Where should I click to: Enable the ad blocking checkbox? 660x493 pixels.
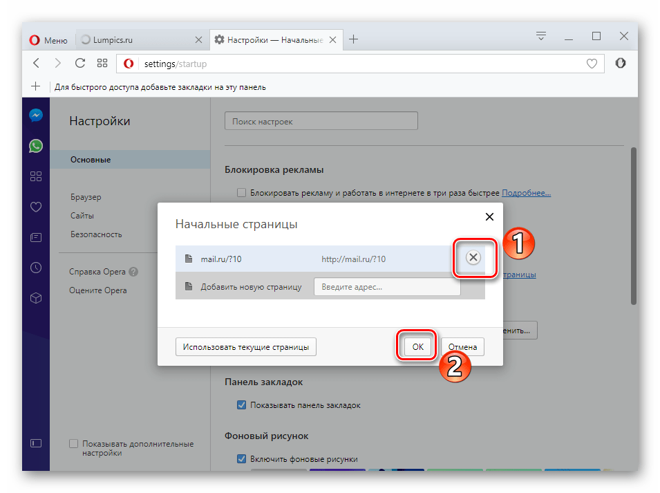point(241,193)
